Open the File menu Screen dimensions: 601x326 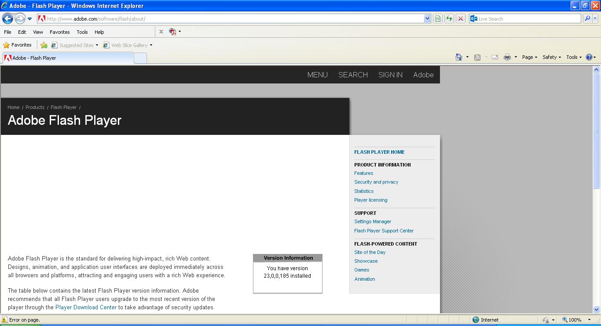click(7, 32)
